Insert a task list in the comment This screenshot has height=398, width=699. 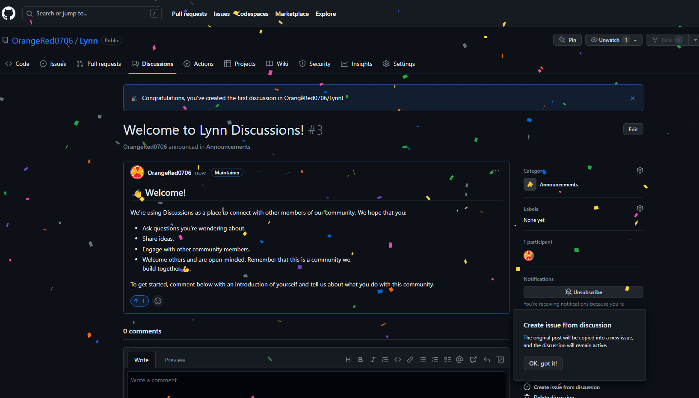click(x=447, y=360)
